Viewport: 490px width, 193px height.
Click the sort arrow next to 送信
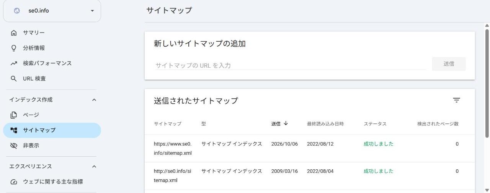(286, 123)
